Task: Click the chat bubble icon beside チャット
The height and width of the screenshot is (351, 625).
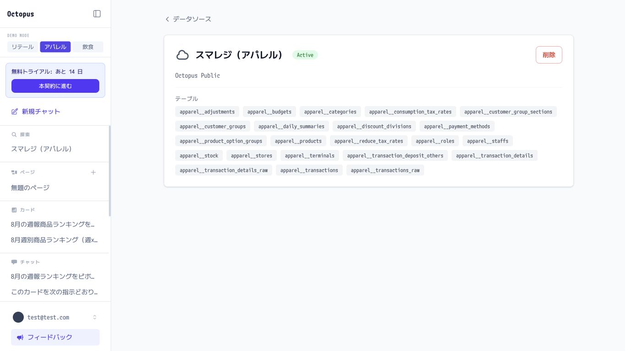Action: [x=14, y=262]
